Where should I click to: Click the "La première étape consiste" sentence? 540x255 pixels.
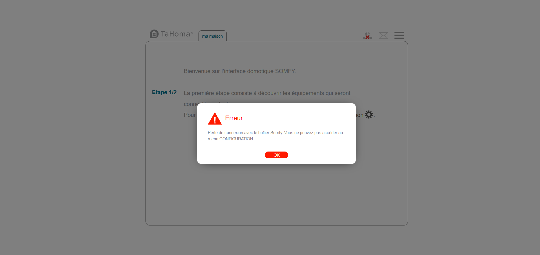point(267,93)
